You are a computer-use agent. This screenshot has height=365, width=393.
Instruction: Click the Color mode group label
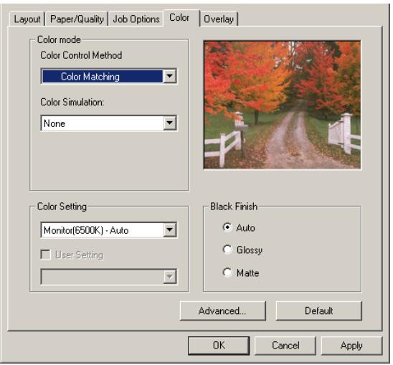coord(59,39)
